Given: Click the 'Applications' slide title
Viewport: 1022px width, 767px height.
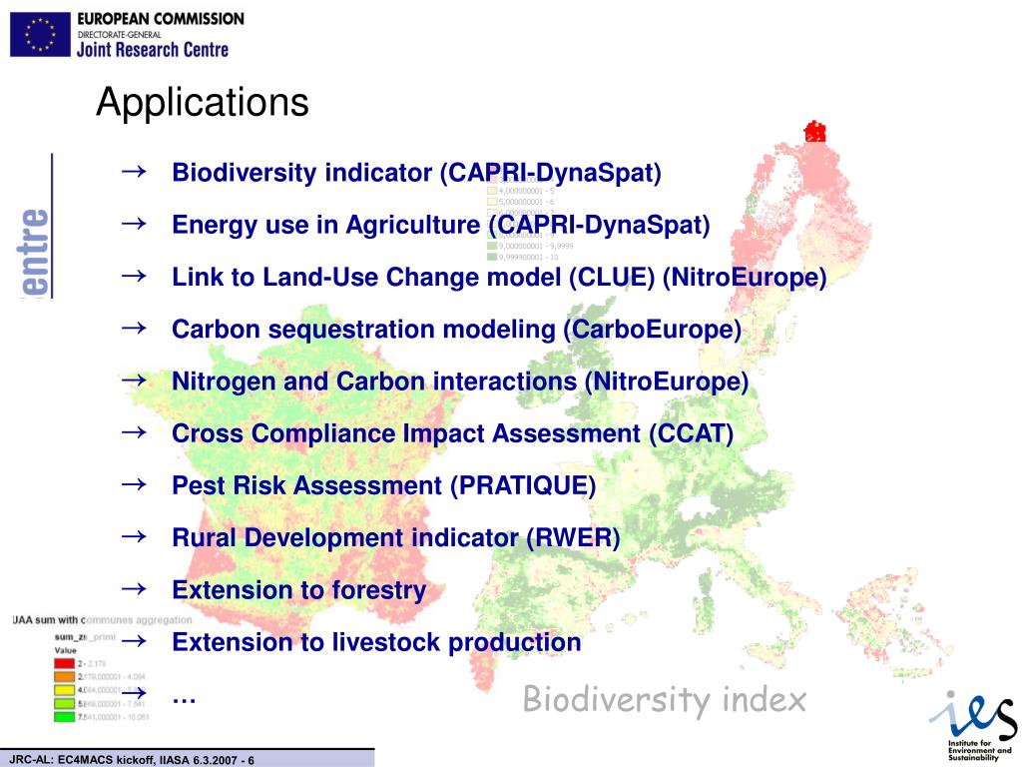Looking at the screenshot, I should (x=203, y=103).
